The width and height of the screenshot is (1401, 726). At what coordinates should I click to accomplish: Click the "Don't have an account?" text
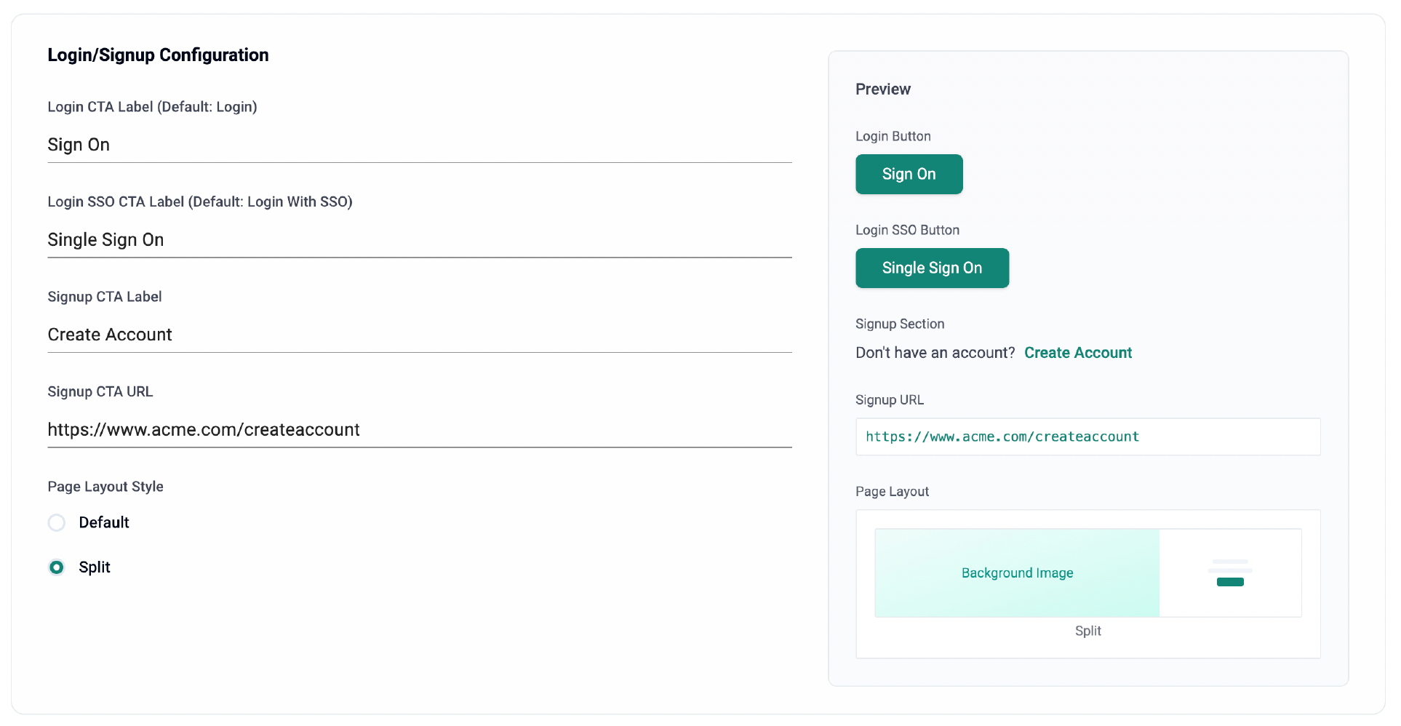pos(935,353)
